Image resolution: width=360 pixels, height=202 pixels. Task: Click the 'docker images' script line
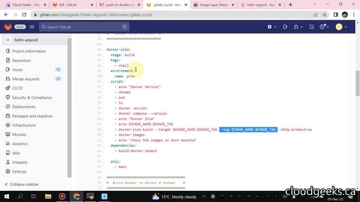(132, 135)
